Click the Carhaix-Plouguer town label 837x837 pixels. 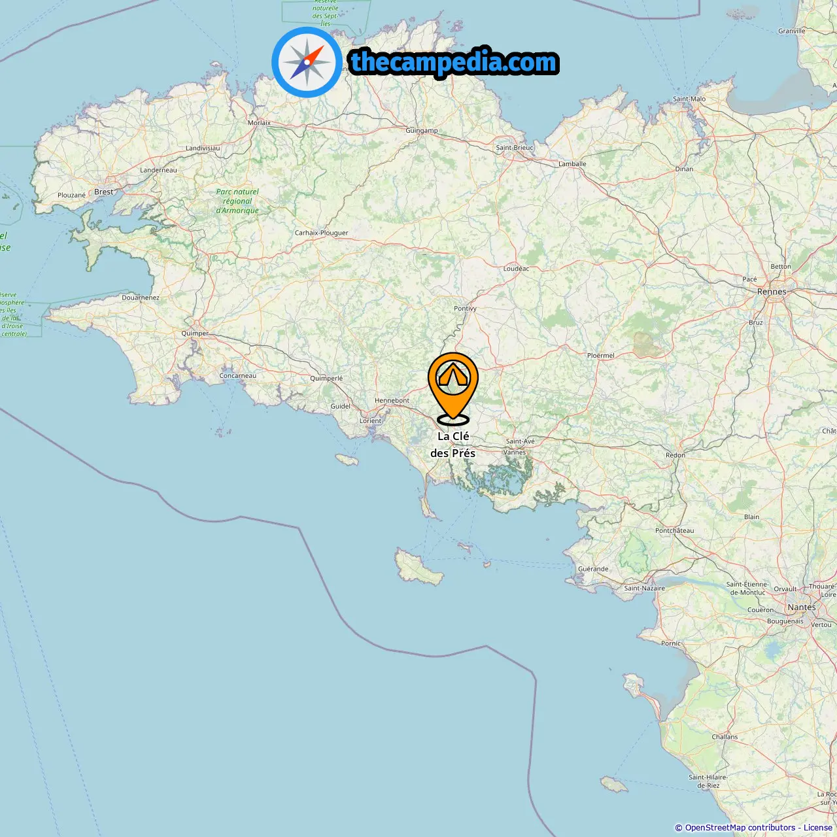[x=322, y=233]
